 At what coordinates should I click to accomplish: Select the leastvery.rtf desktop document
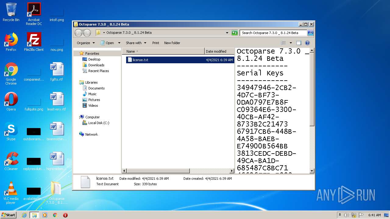pos(57,102)
